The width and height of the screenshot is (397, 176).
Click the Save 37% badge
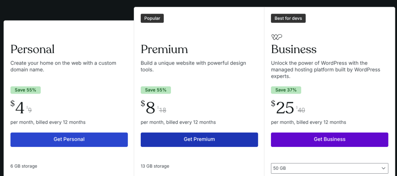click(286, 90)
